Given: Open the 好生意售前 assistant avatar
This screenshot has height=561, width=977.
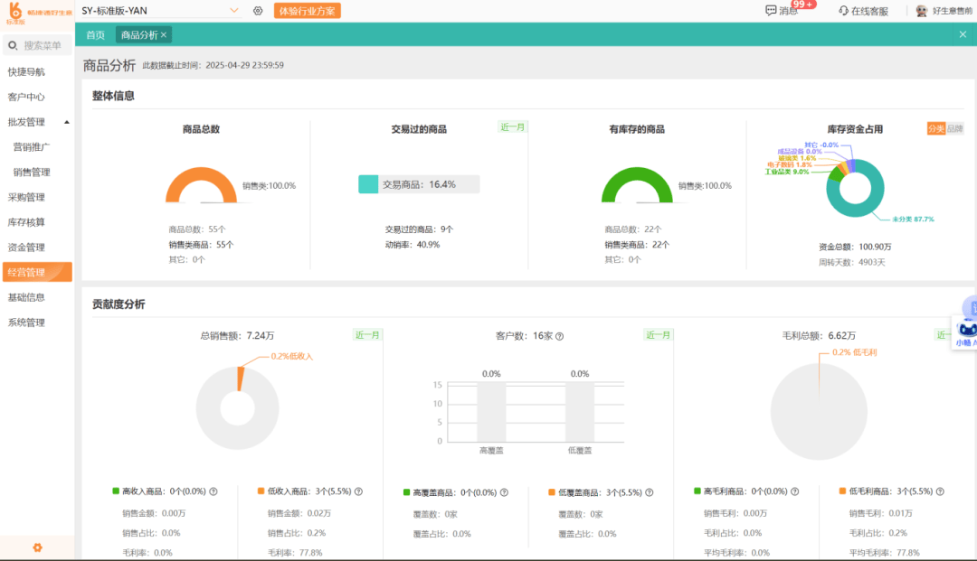Looking at the screenshot, I should [922, 10].
